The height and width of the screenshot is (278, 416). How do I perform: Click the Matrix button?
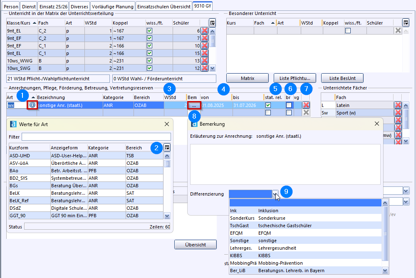248,78
